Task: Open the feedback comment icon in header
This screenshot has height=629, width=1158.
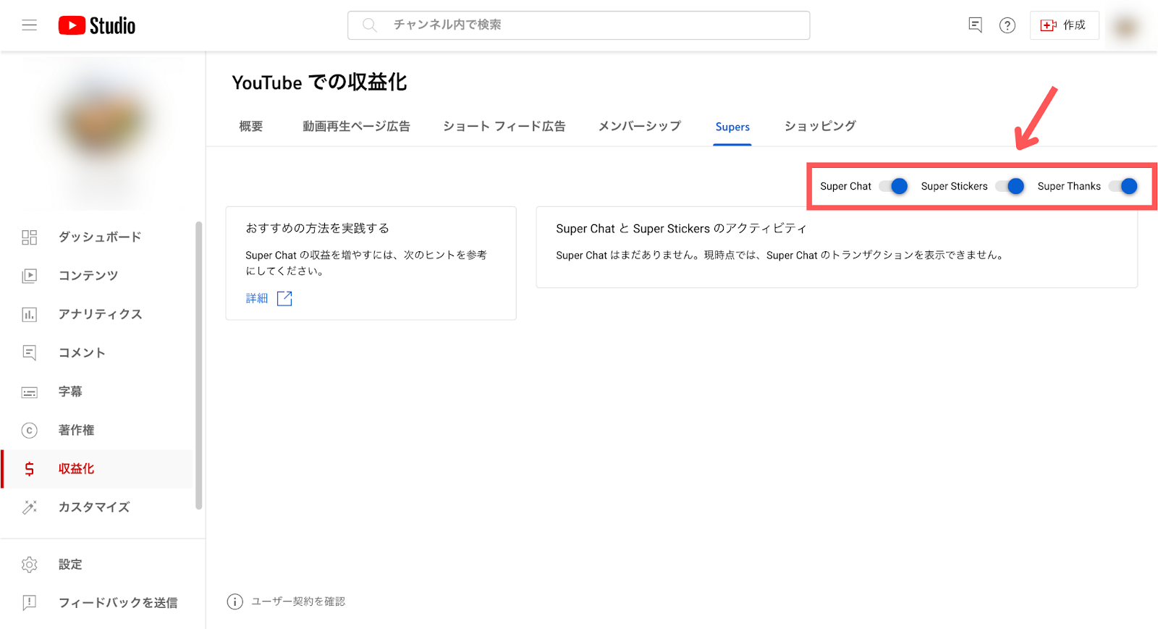Action: (975, 25)
